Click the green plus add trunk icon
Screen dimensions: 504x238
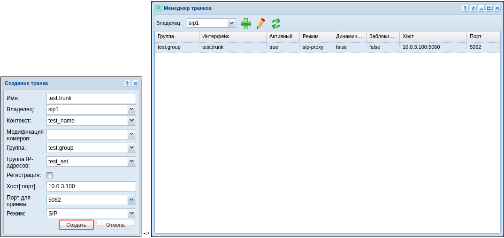pos(246,24)
